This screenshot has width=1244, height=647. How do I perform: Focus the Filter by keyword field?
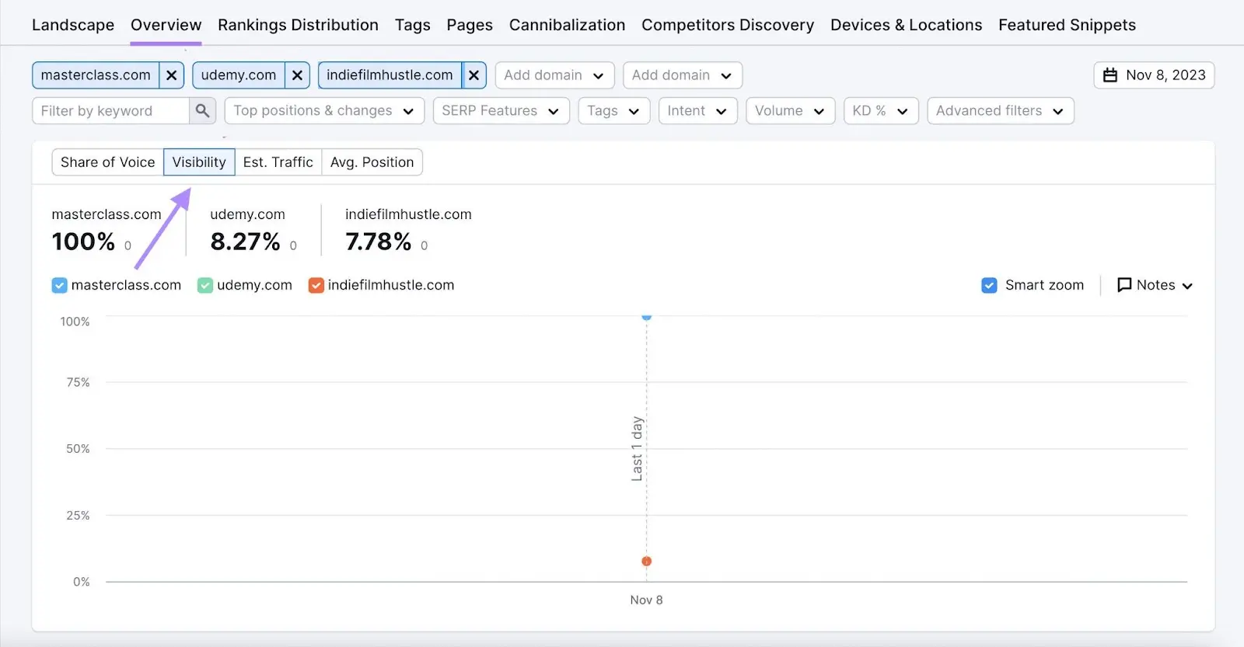[x=110, y=110]
